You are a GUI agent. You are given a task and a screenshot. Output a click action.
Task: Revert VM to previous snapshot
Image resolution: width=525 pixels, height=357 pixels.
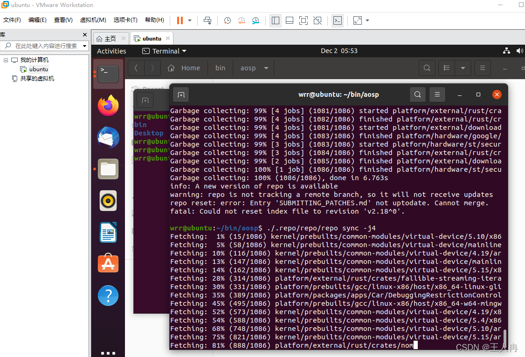coord(242,20)
